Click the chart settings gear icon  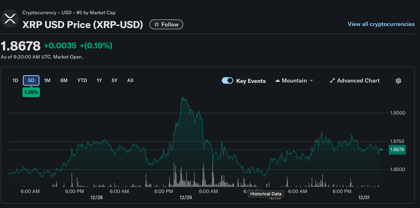pos(398,81)
